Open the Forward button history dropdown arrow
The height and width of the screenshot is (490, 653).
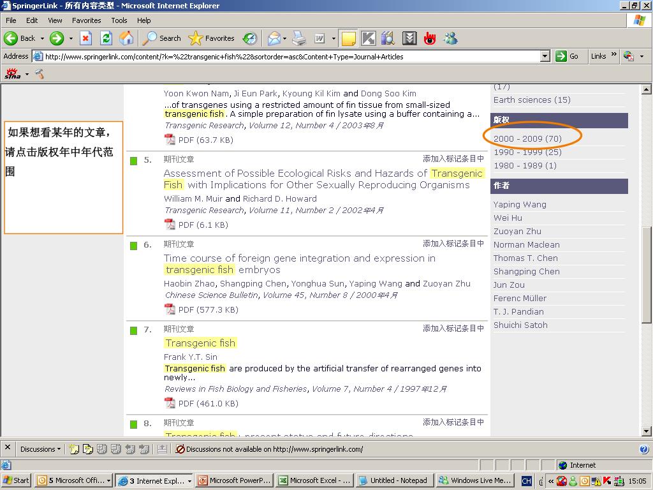coord(71,38)
